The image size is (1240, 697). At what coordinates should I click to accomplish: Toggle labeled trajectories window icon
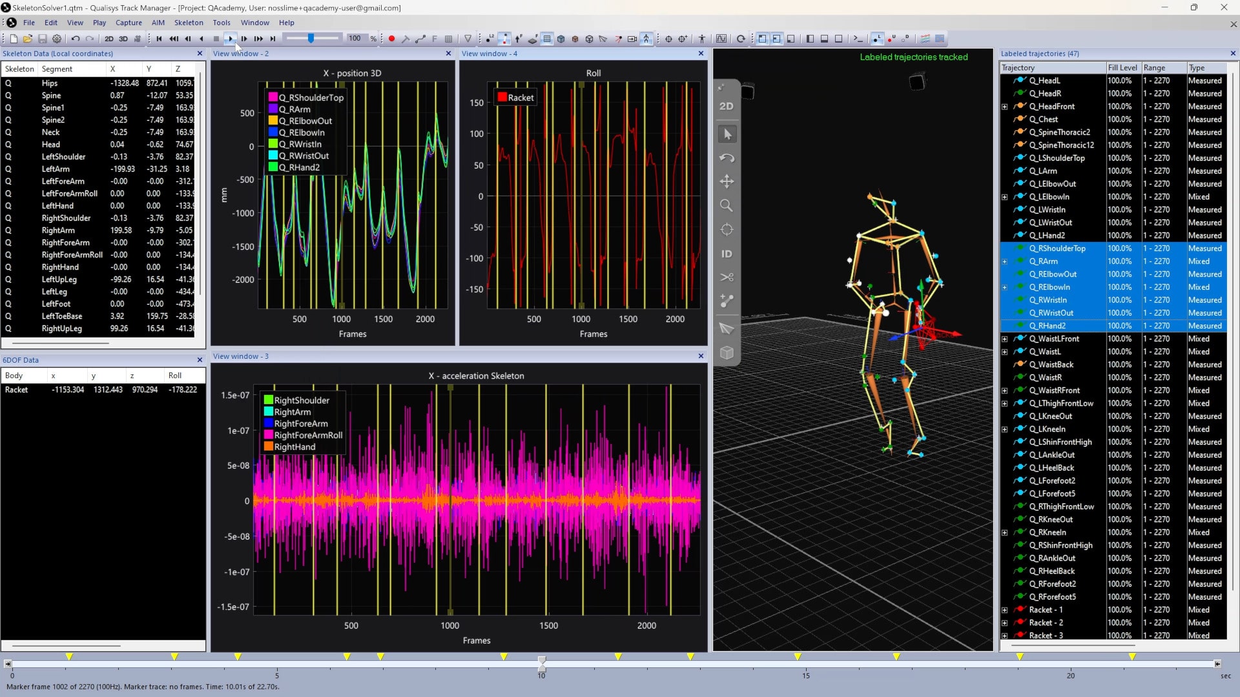tap(876, 39)
